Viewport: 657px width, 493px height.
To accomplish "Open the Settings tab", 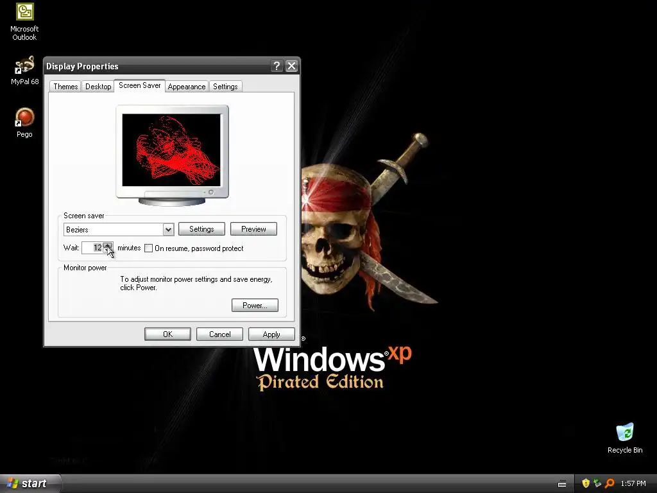I will pos(225,87).
